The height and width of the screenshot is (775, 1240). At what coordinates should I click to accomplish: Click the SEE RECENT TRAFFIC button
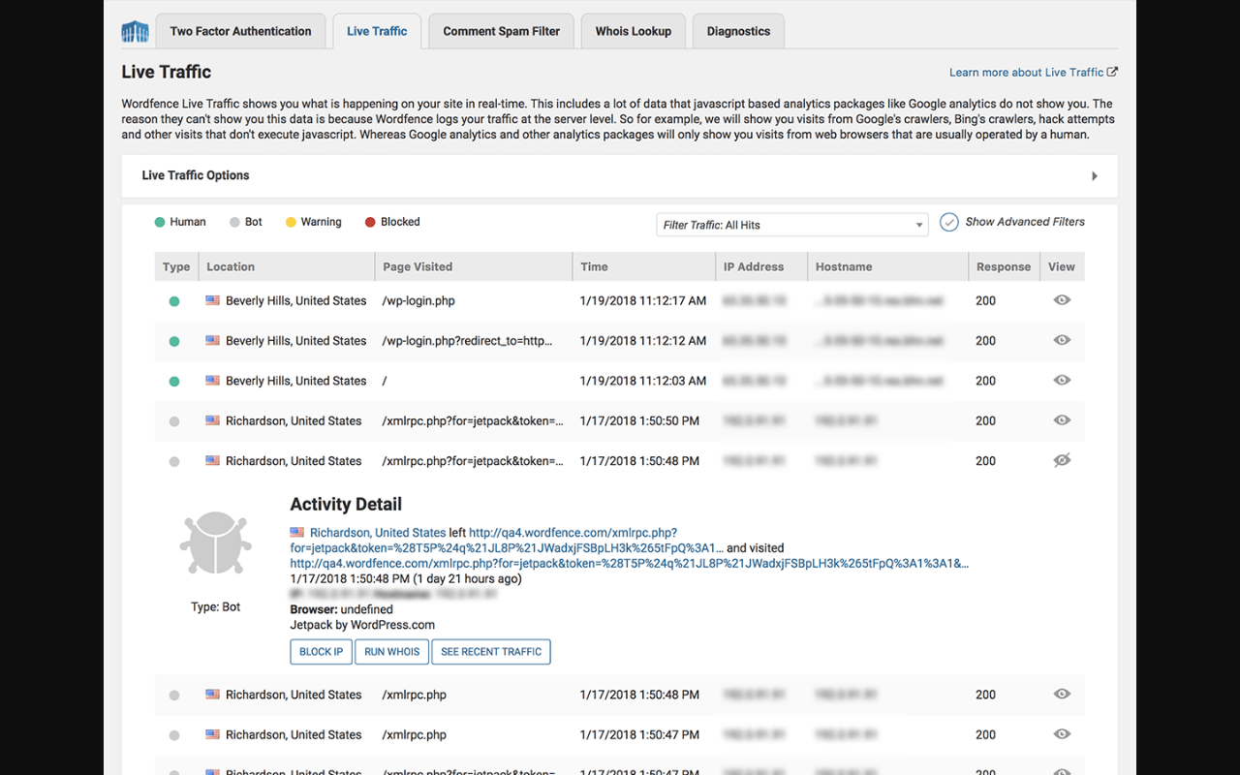[x=491, y=652]
